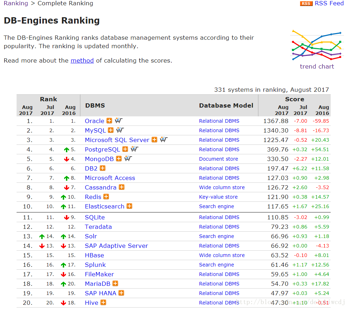Click the plus icon next to MariaDB
This screenshot has width=349, height=309.
115,283
